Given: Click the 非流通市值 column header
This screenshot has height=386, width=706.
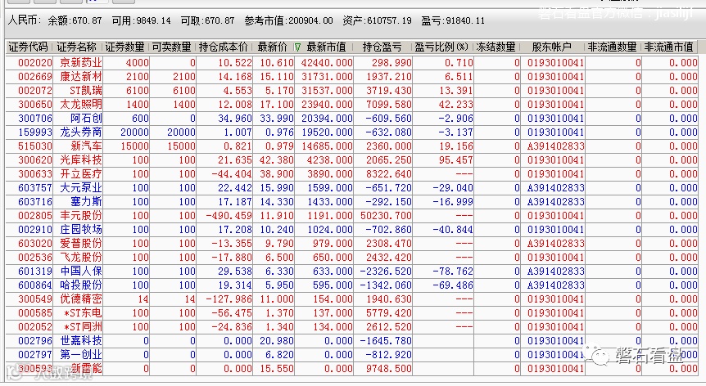Looking at the screenshot, I should [x=668, y=47].
